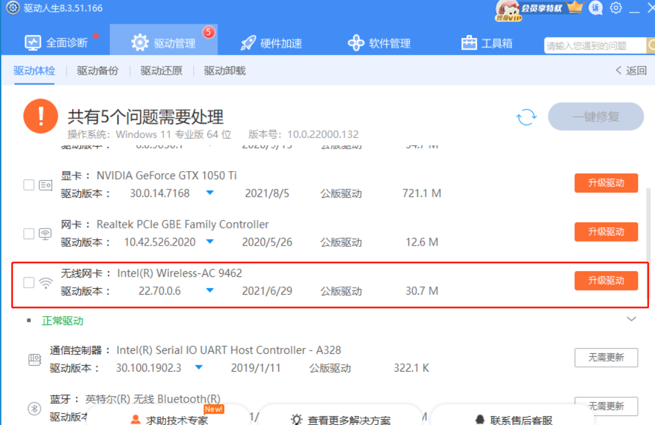This screenshot has width=655, height=425.
Task: Click the circular rescan arrows icon
Action: coord(526,117)
